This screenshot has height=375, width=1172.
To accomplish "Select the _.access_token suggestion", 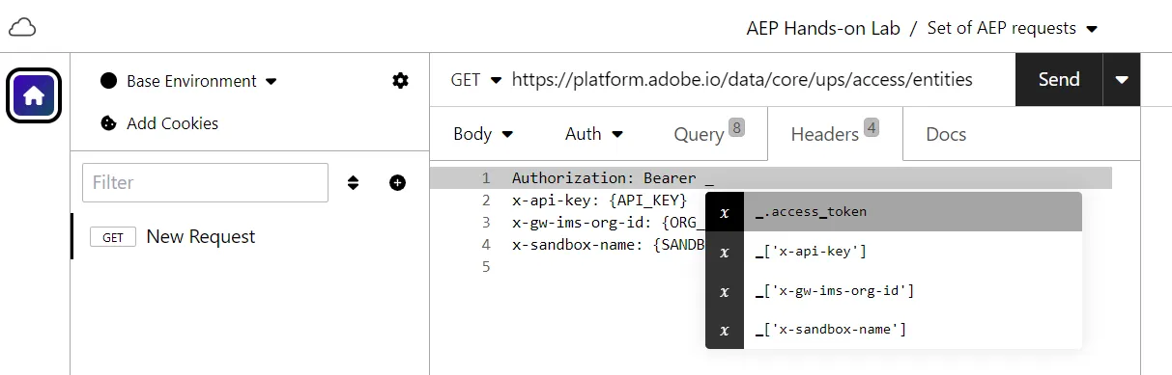I will point(894,212).
